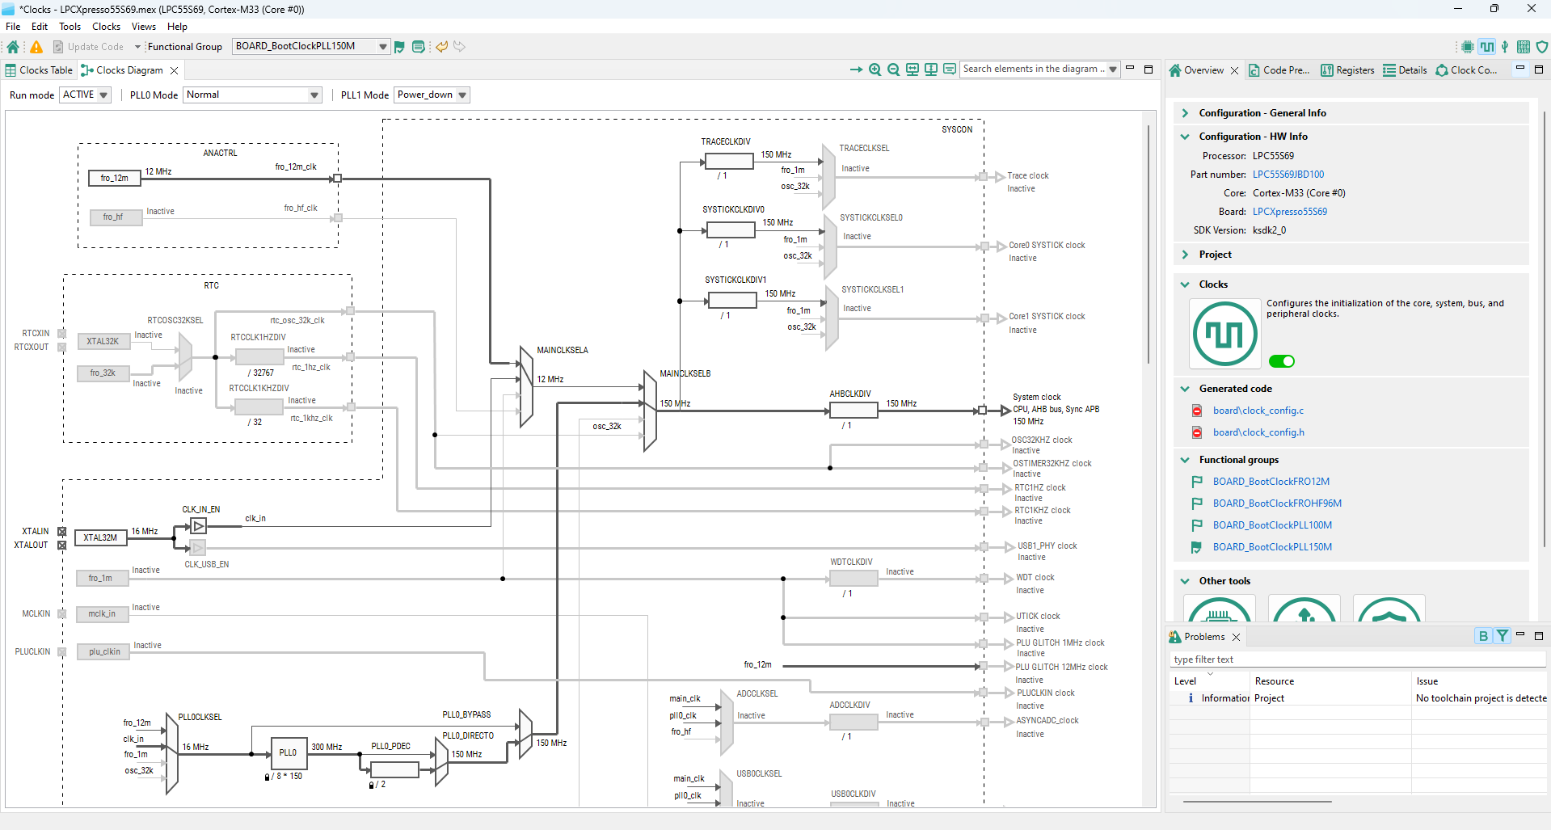Switch to the Details tab

pos(1405,70)
